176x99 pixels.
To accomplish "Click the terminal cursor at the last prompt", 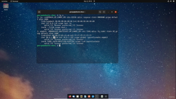I will (60, 46).
